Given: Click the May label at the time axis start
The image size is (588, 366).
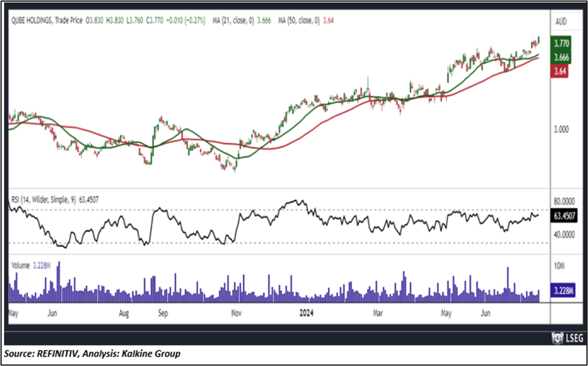Looking at the screenshot, I should tap(13, 313).
